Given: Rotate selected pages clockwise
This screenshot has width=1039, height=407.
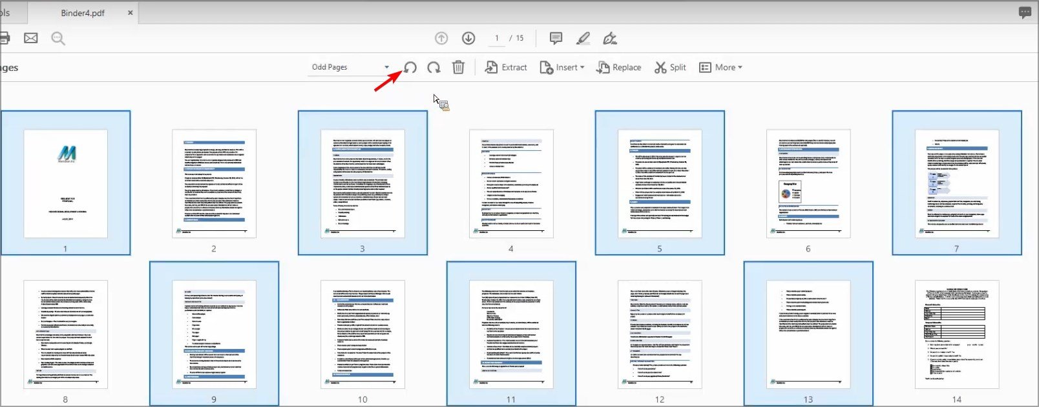Looking at the screenshot, I should click(434, 67).
